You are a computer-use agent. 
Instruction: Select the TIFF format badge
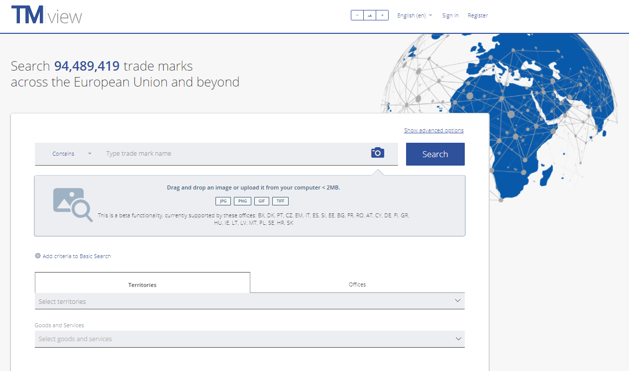(x=280, y=201)
